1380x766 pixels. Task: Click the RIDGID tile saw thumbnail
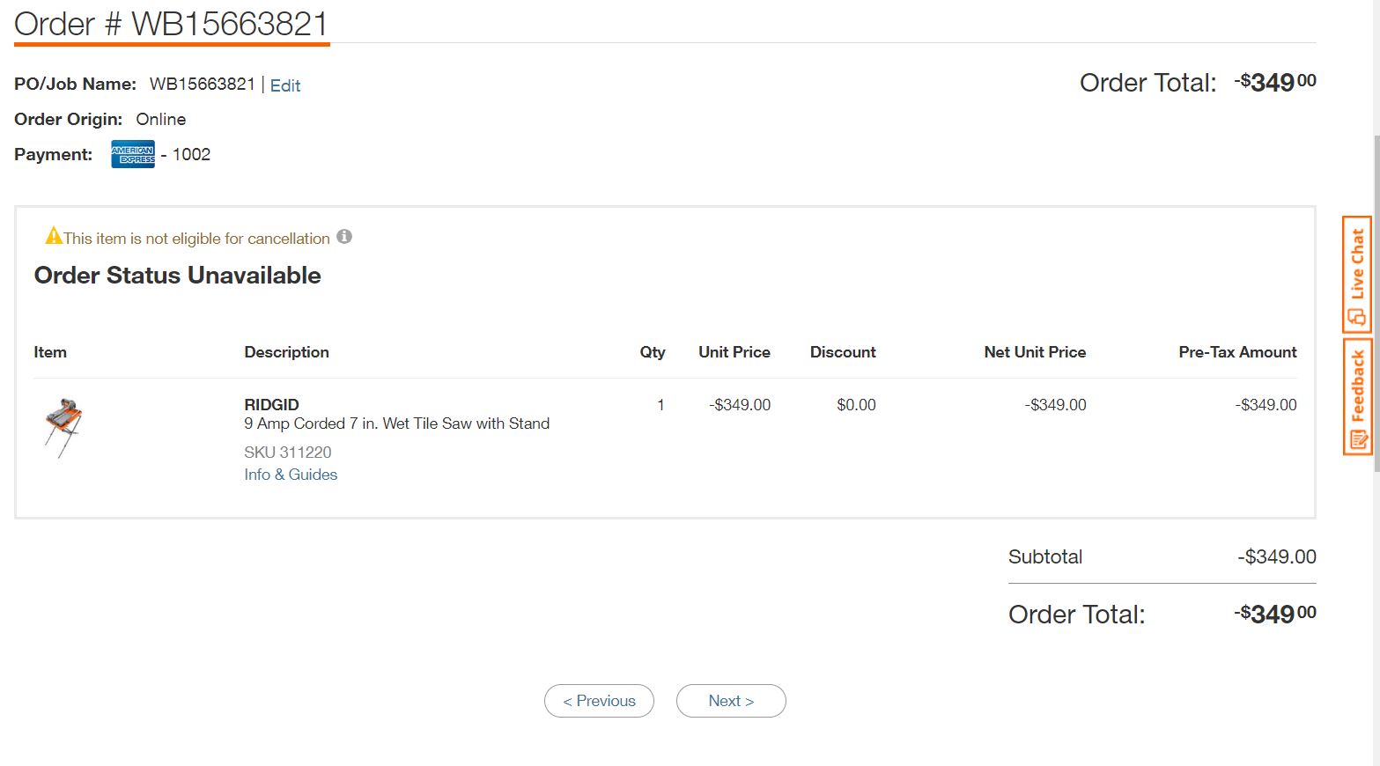point(63,428)
